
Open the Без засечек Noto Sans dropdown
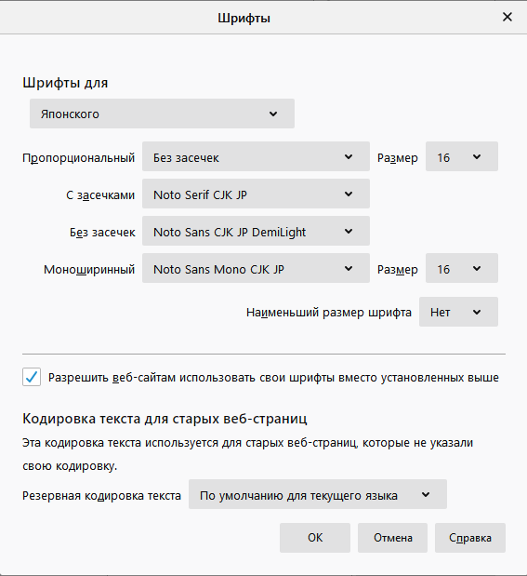[x=256, y=231]
